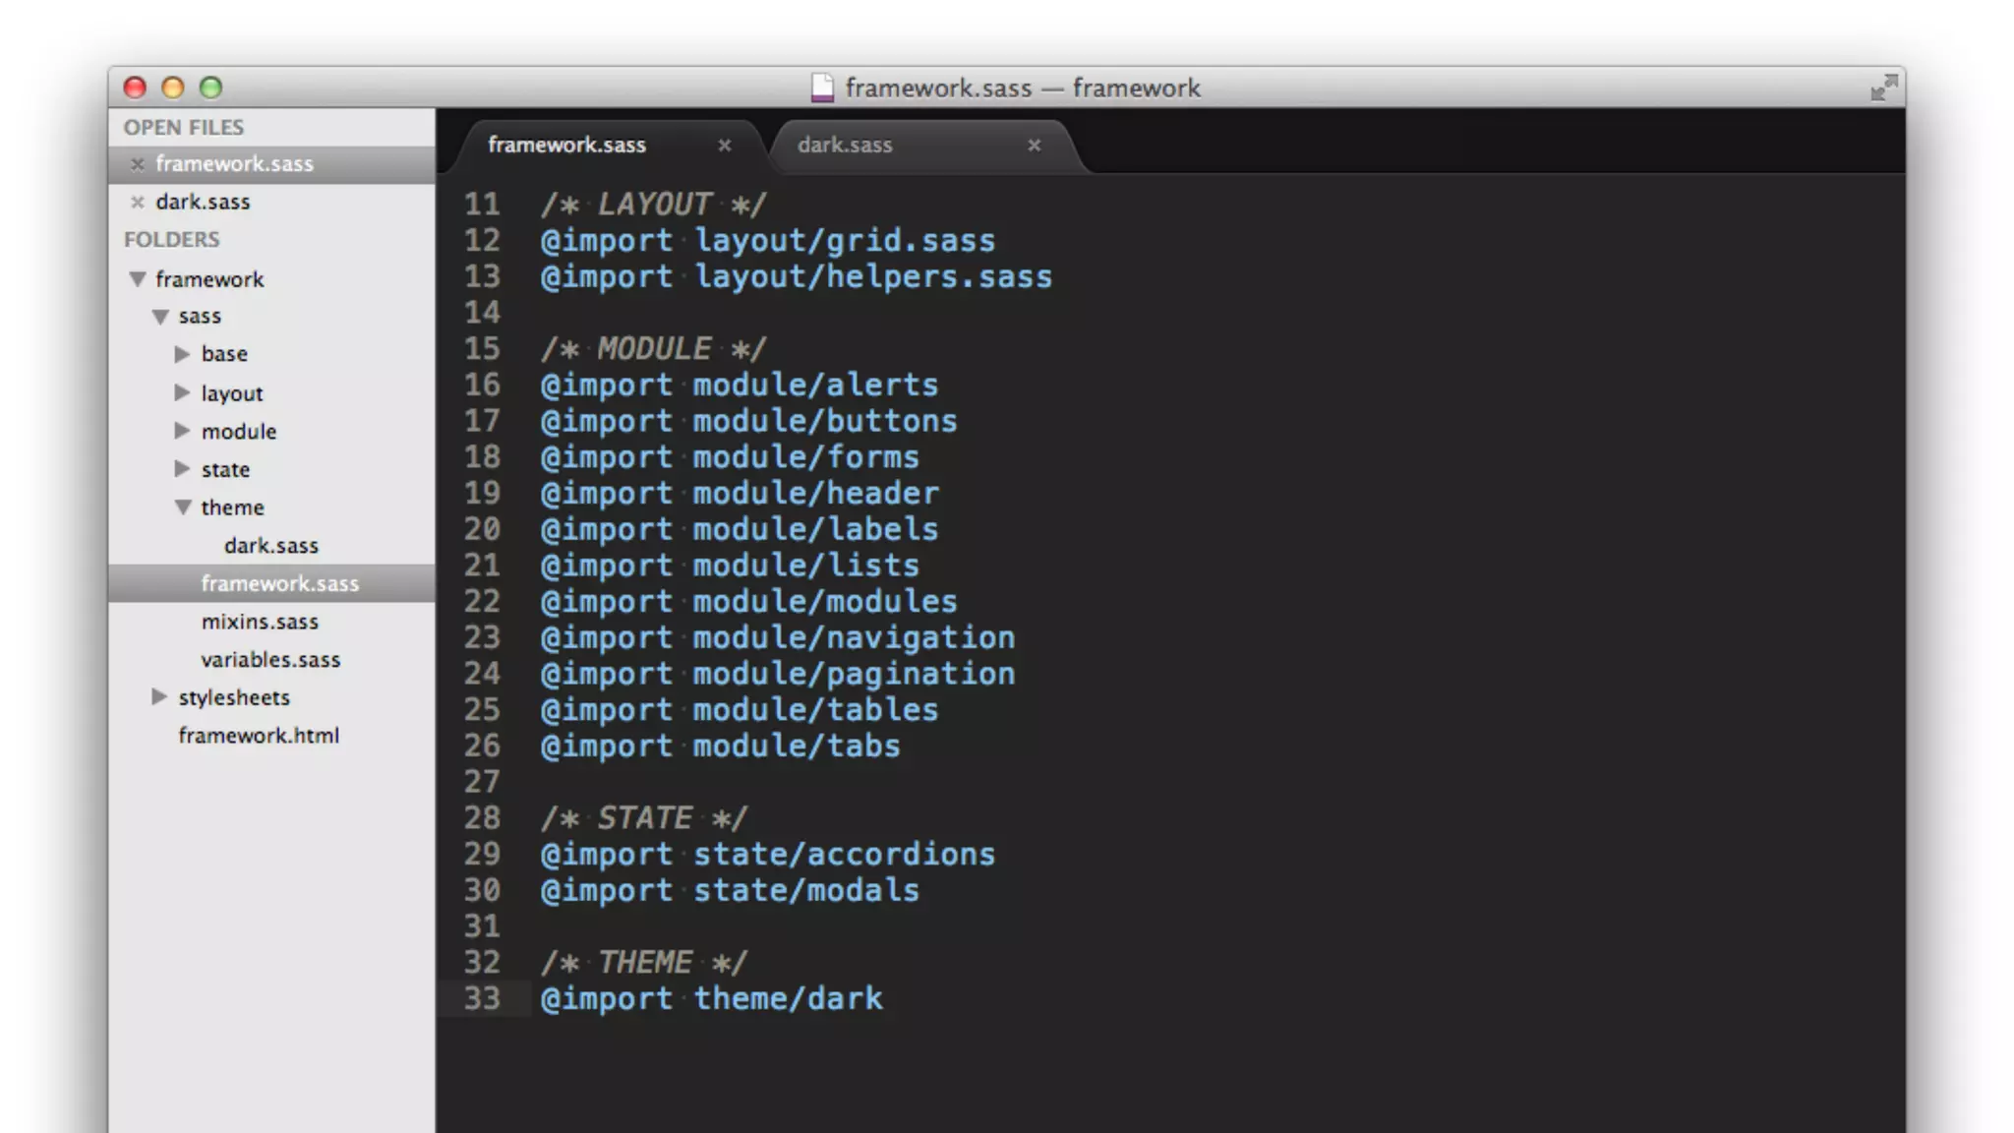Click the document icon beside the window title

tap(822, 88)
